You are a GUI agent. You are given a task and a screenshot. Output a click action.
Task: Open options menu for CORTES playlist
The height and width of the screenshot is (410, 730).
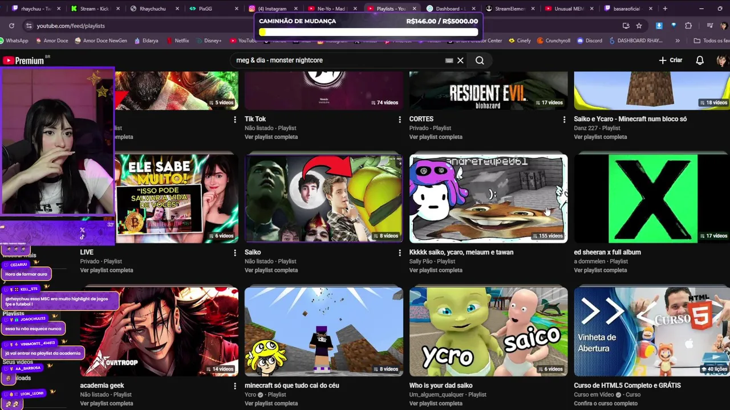click(564, 120)
